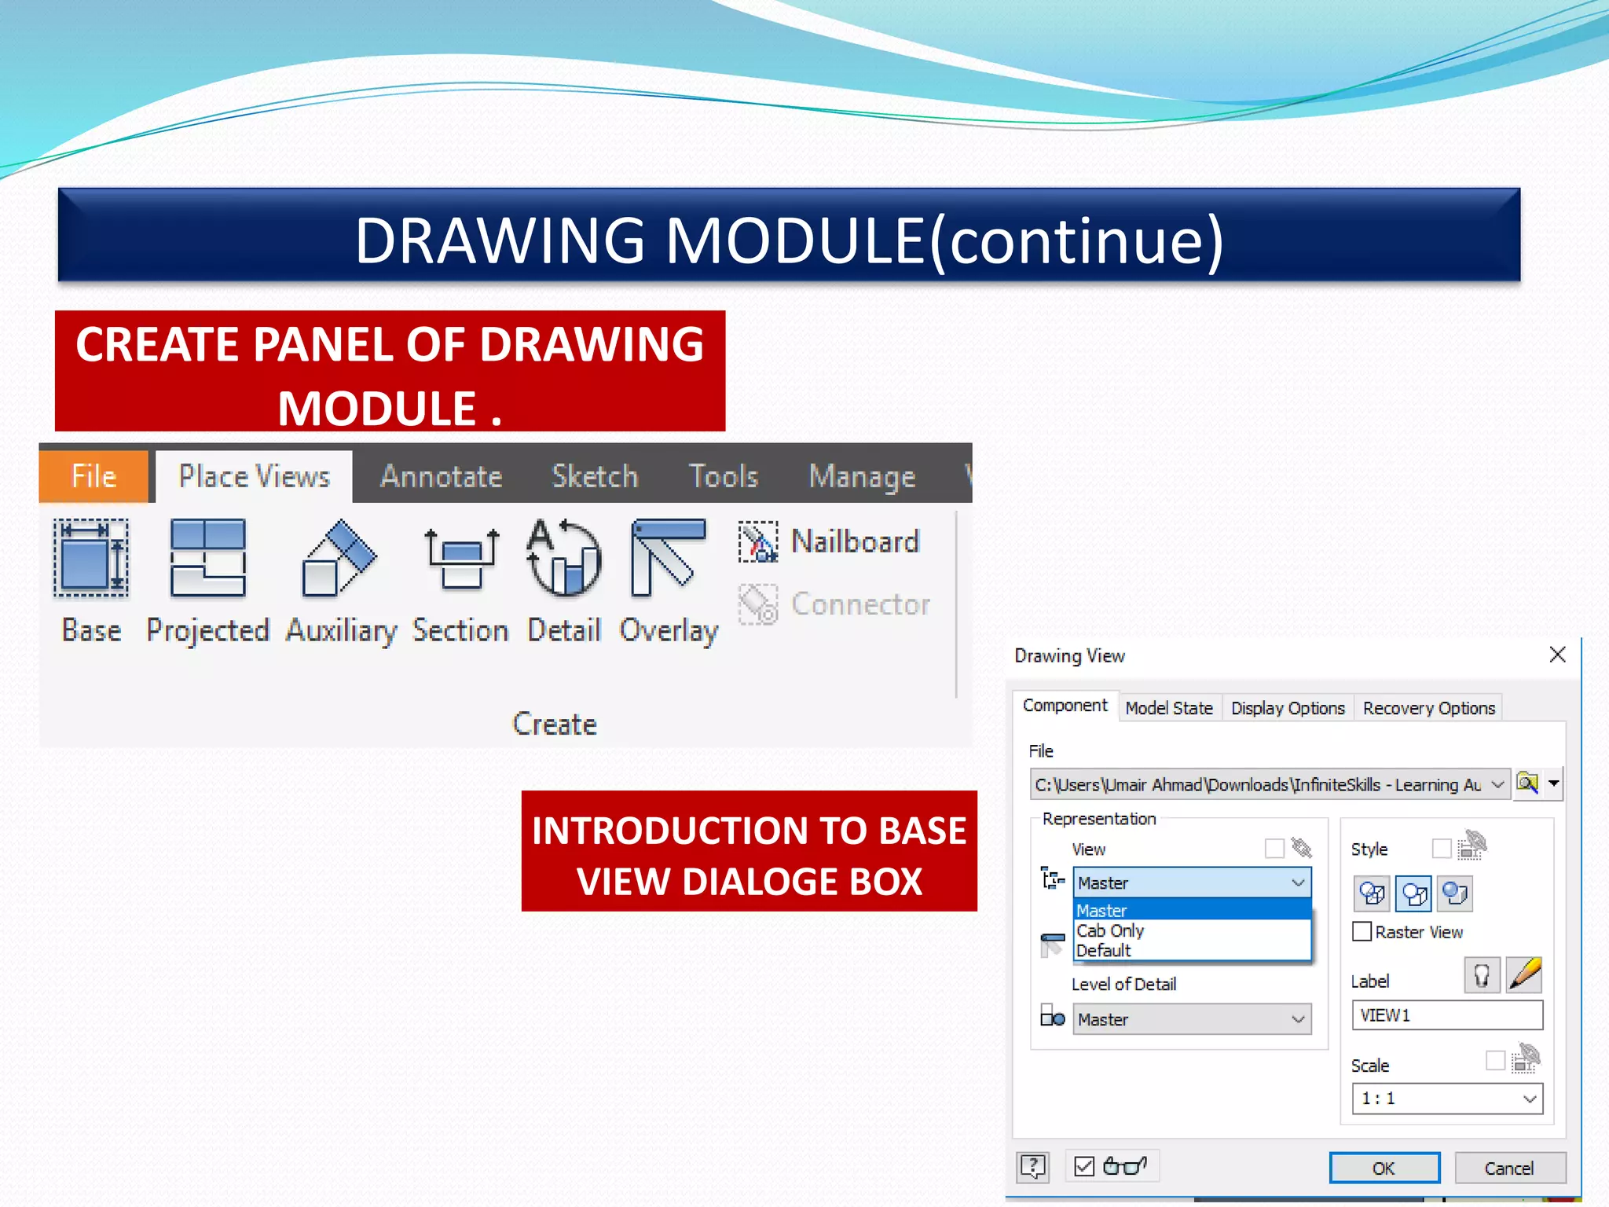Screen dimensions: 1609x1207
Task: Select the Projected view tool
Action: (207, 559)
